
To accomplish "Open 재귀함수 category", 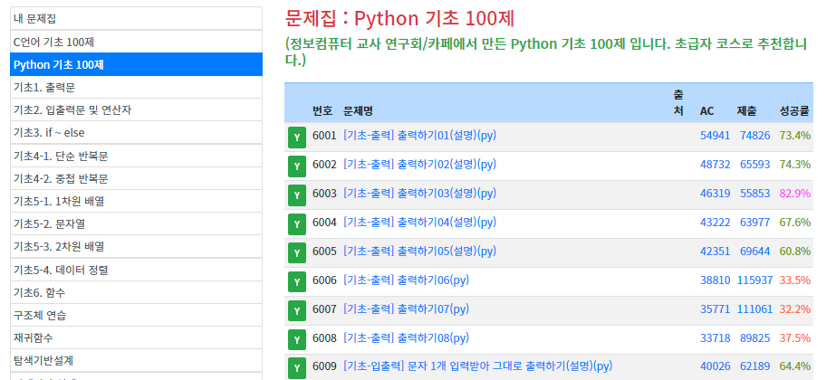I will click(136, 337).
